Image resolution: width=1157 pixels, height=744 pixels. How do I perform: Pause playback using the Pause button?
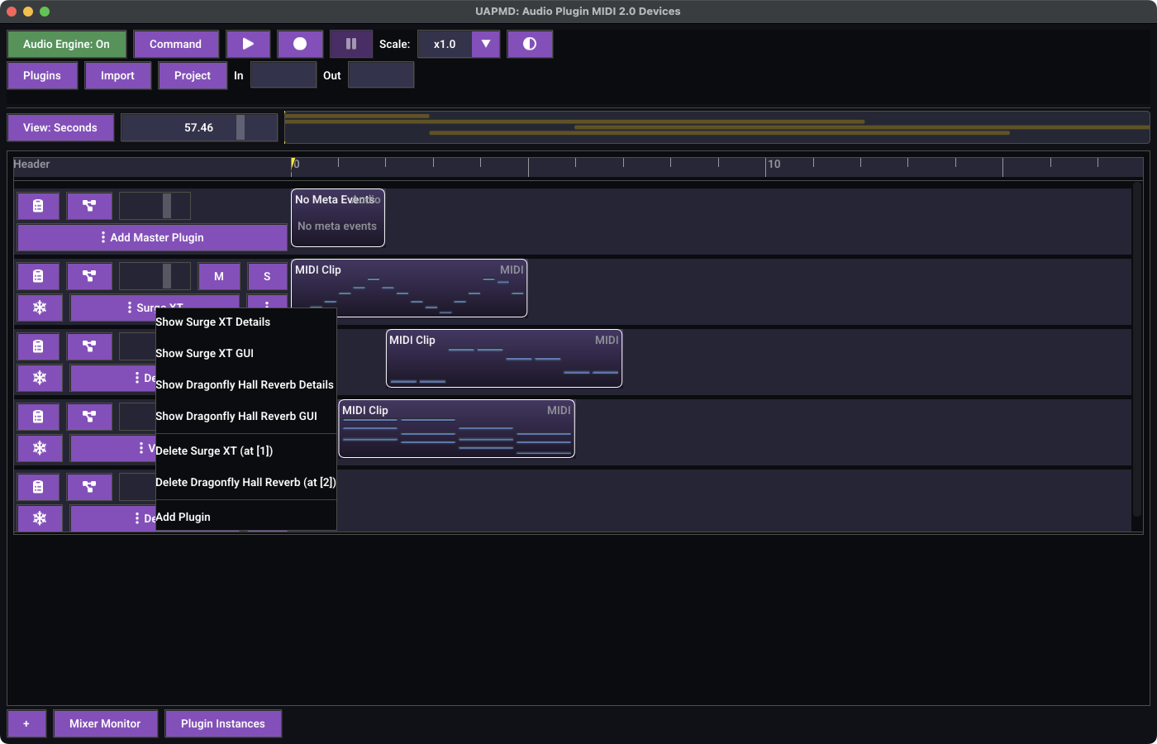tap(351, 44)
